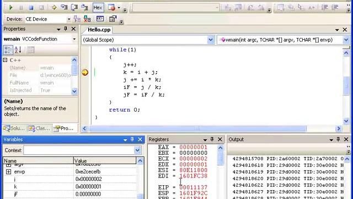
Task: Click editor vertical scroll down arrow
Action: tap(346, 121)
